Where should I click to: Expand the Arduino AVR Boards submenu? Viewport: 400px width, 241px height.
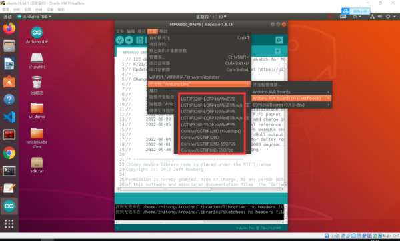291,92
